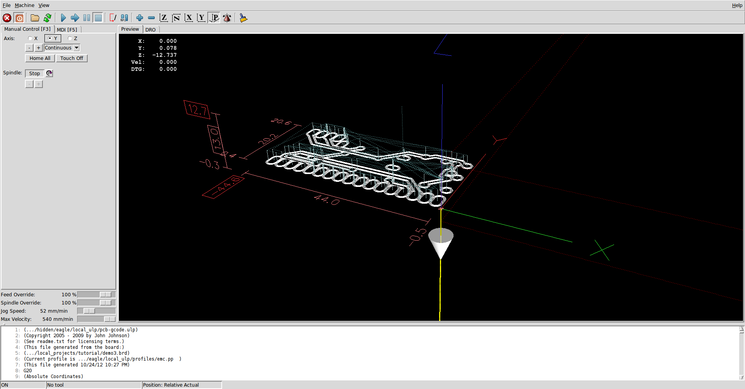Toggle perspective view P icon
Viewport: 745px width, 389px height.
[x=214, y=18]
